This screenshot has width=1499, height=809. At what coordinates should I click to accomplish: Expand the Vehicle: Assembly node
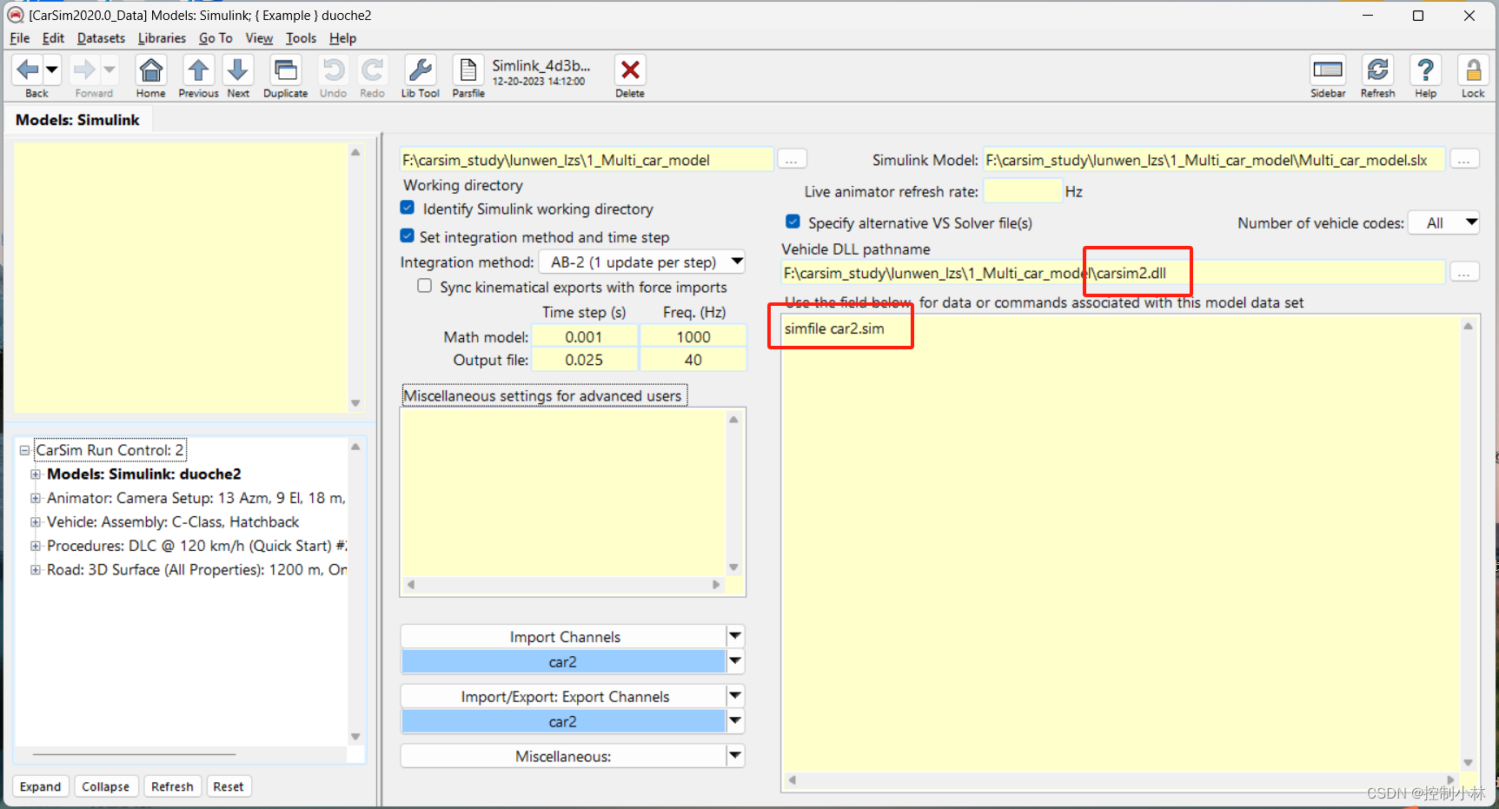click(36, 522)
